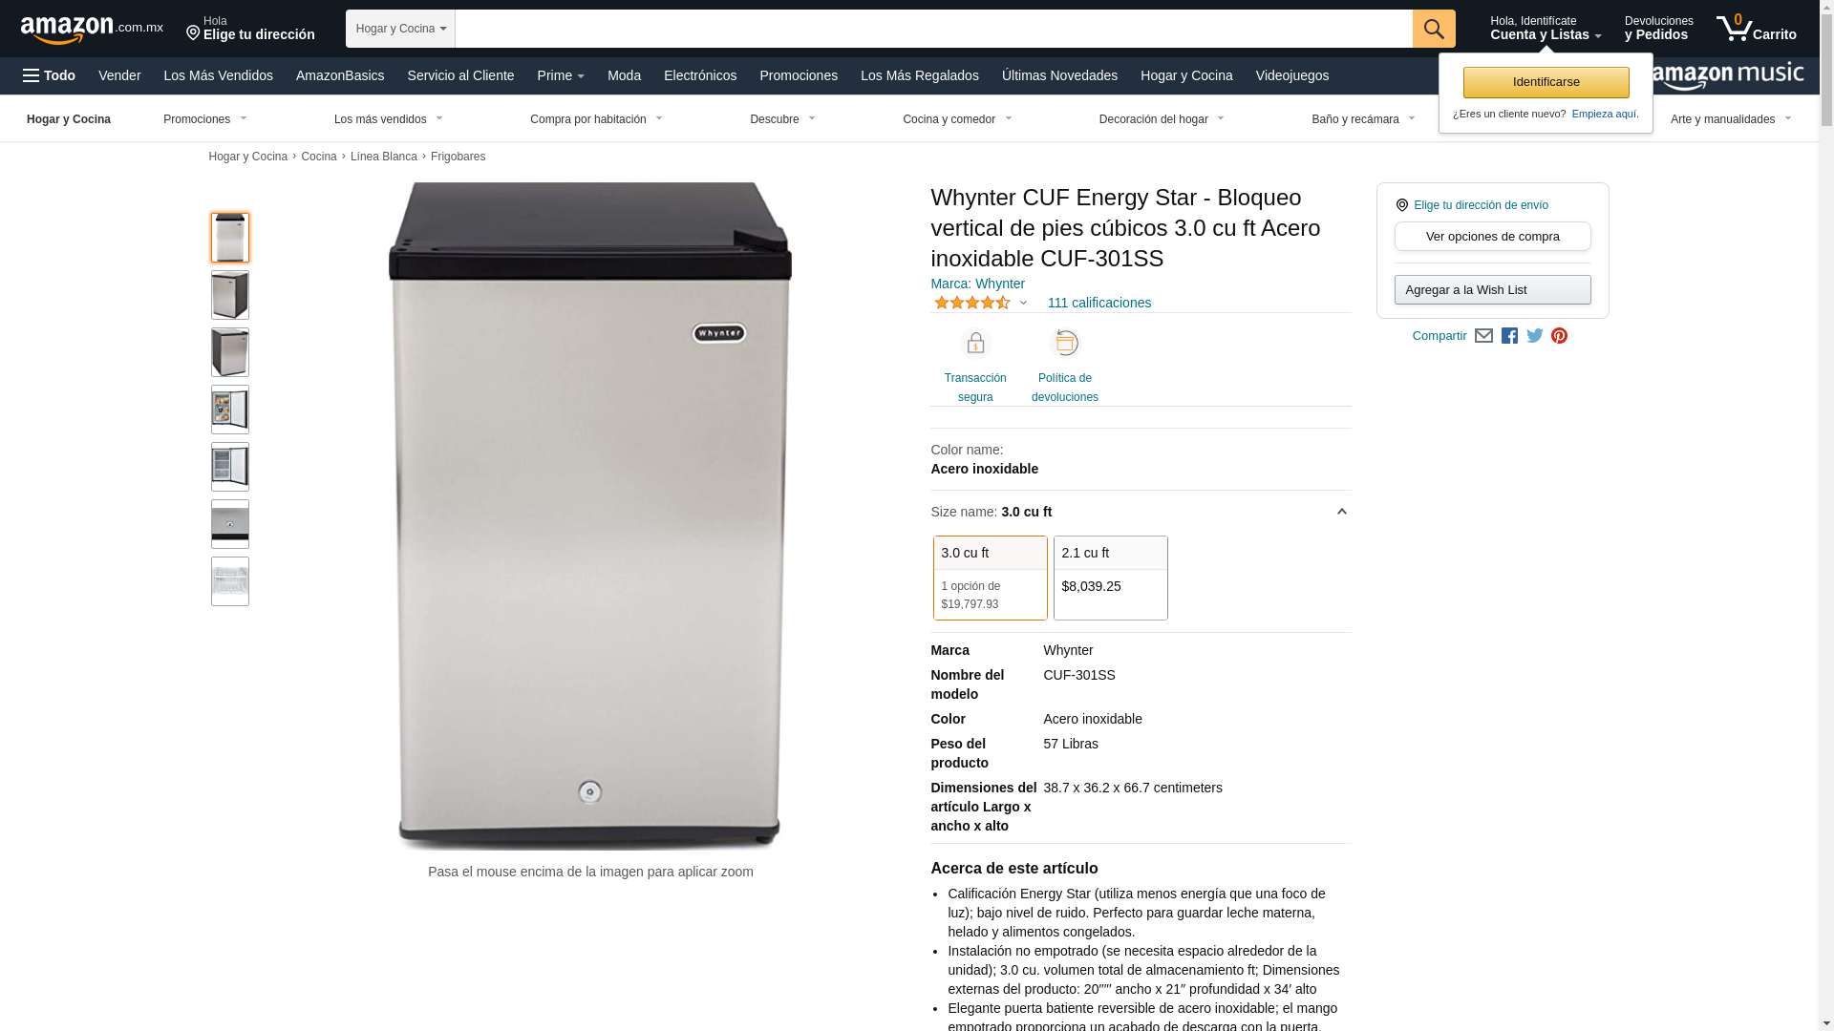Share via Pinterest icon
The height and width of the screenshot is (1031, 1834).
coord(1559,336)
